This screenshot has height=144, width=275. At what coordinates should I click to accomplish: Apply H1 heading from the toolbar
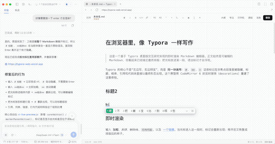point(155,18)
